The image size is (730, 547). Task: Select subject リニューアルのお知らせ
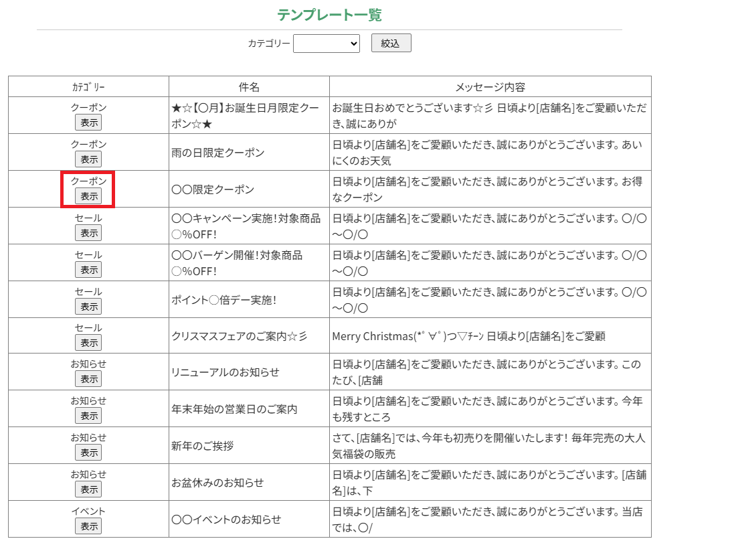pyautogui.click(x=225, y=372)
